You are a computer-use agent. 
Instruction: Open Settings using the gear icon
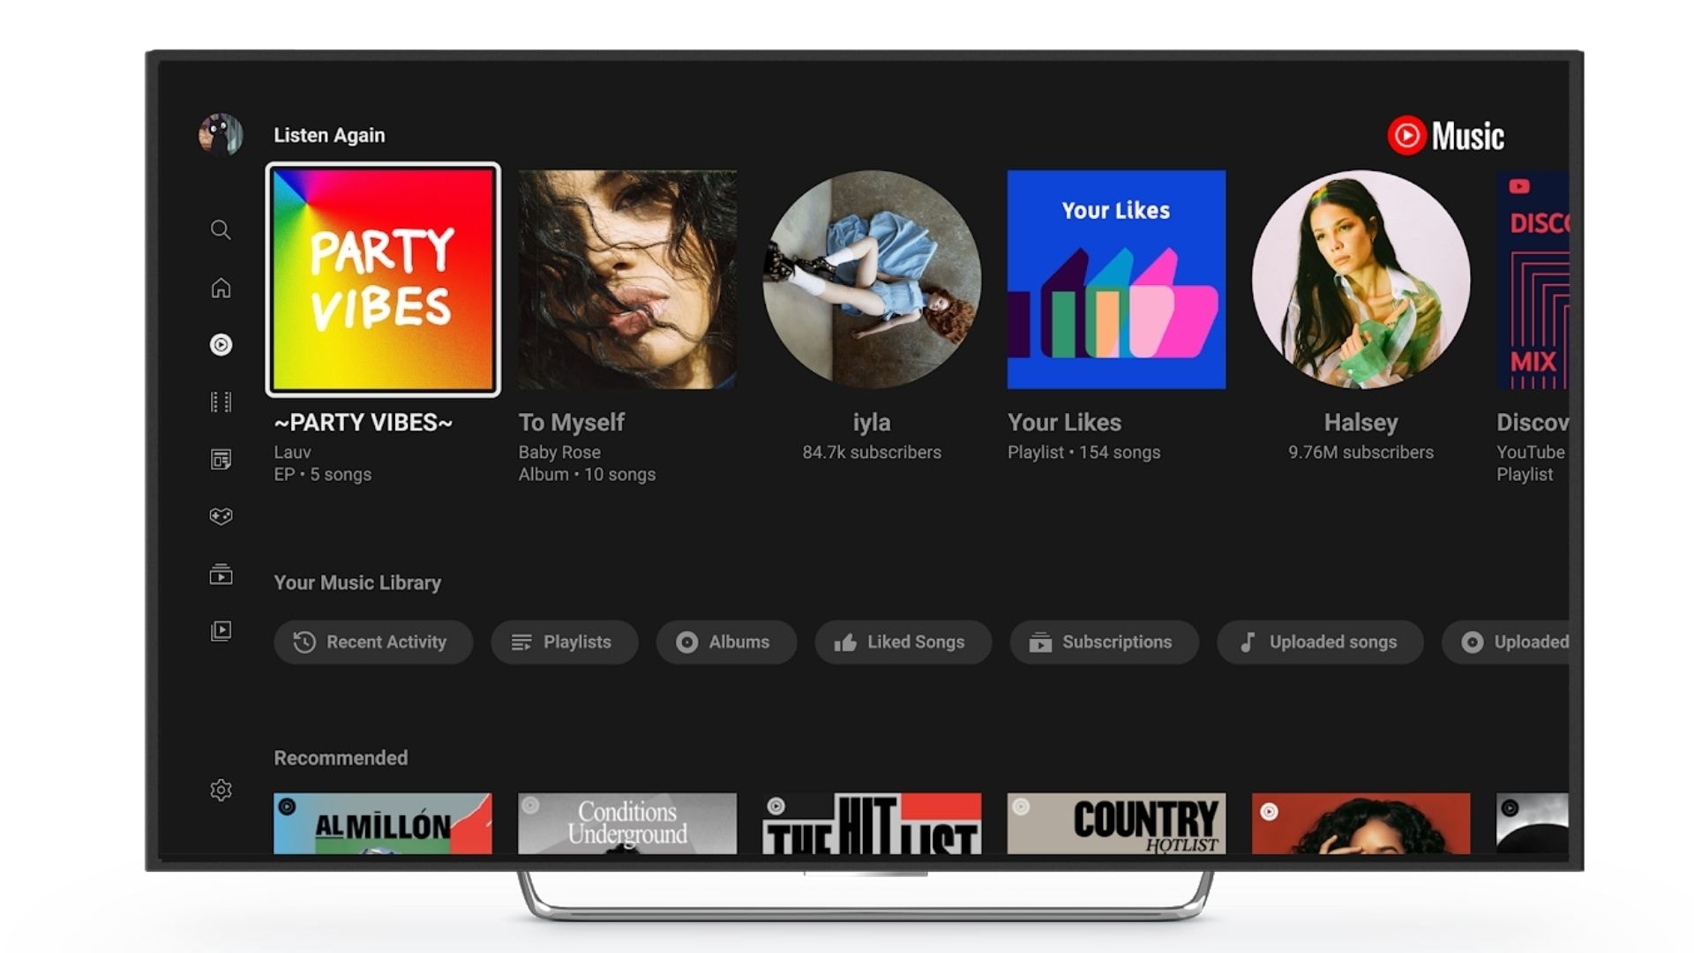coord(221,792)
